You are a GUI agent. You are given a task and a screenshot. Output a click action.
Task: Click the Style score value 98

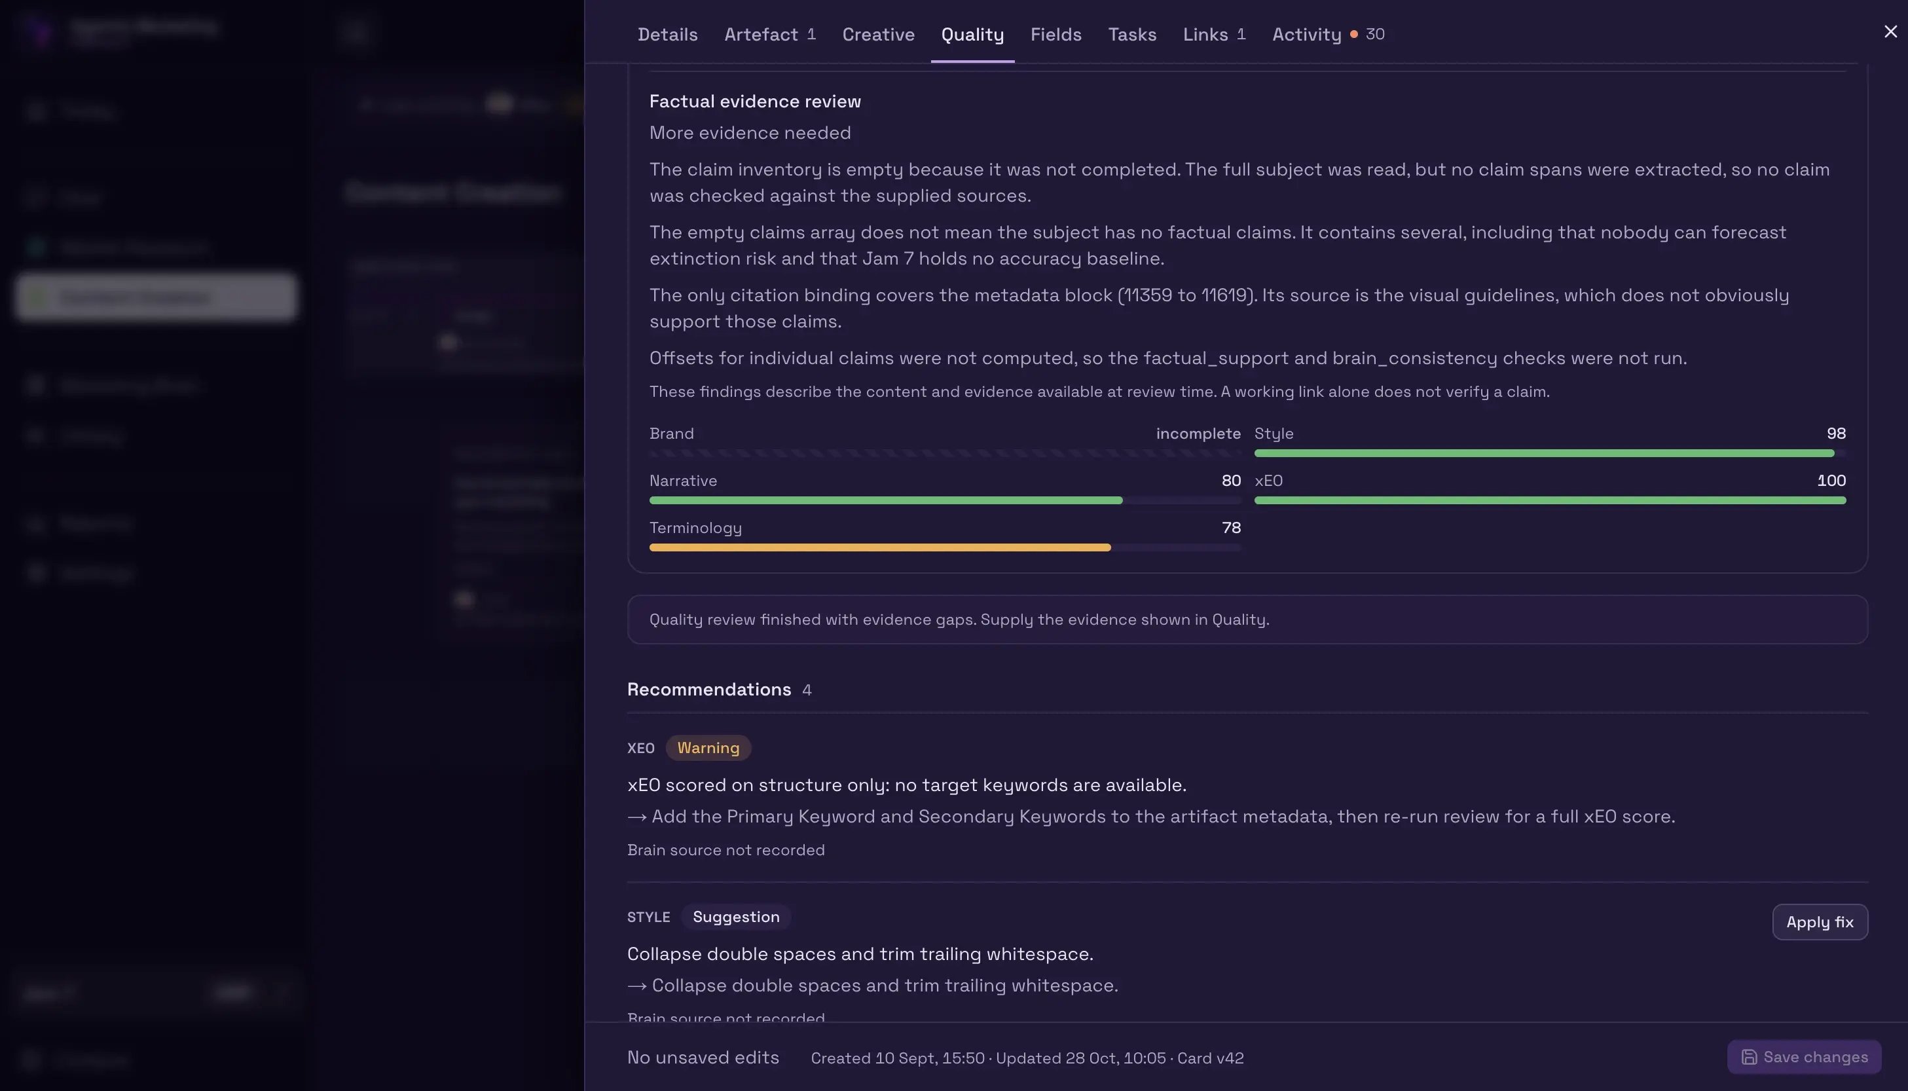tap(1835, 433)
